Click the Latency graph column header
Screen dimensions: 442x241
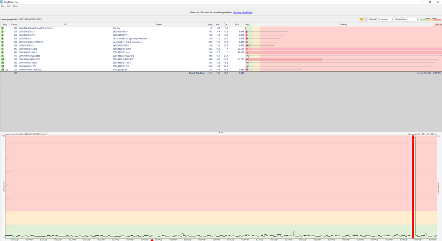click(x=344, y=24)
